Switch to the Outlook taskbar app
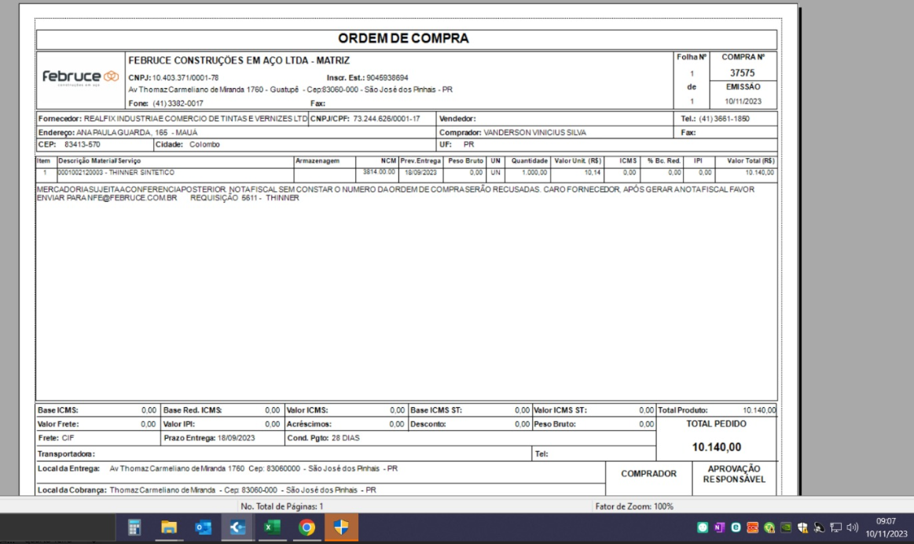This screenshot has height=544, width=914. tap(203, 528)
